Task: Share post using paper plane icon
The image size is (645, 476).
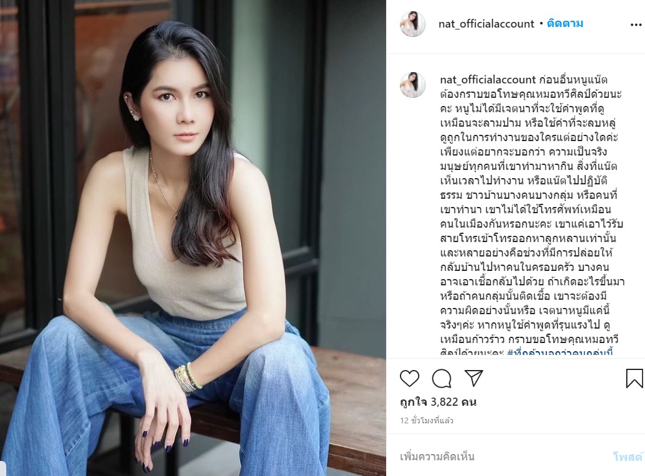Action: [x=473, y=378]
